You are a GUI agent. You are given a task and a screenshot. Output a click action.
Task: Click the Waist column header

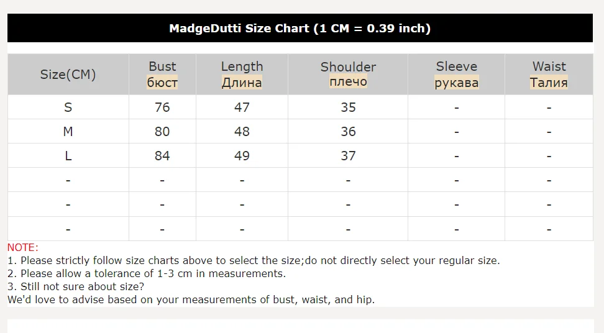(x=549, y=75)
